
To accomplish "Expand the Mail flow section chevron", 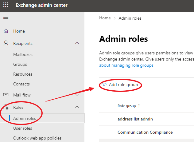I will [77, 95].
